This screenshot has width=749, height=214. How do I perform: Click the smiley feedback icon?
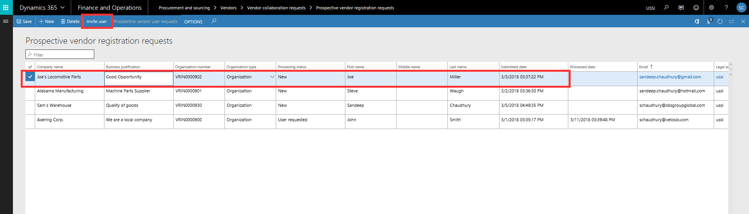pyautogui.click(x=696, y=7)
